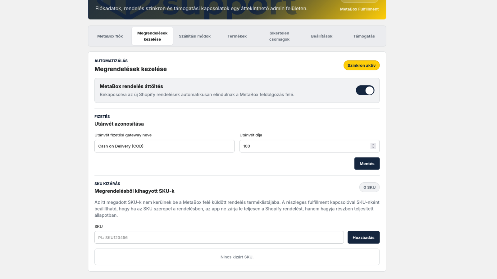Go to the Termékek tab
Screen dimensions: 497x279
pos(237,36)
